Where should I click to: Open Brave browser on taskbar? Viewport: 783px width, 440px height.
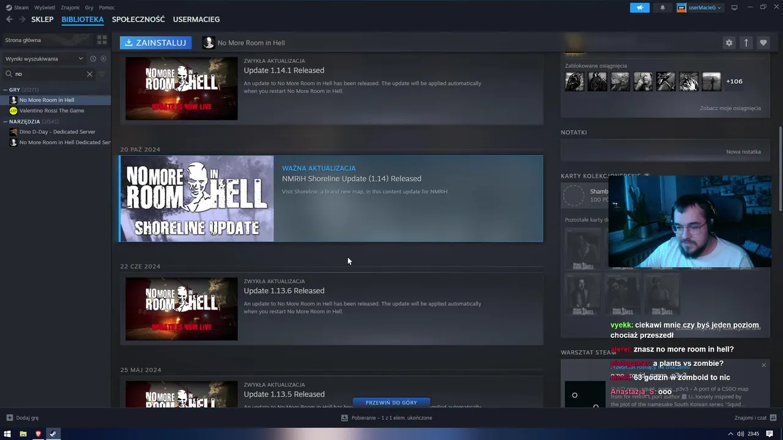coord(38,434)
